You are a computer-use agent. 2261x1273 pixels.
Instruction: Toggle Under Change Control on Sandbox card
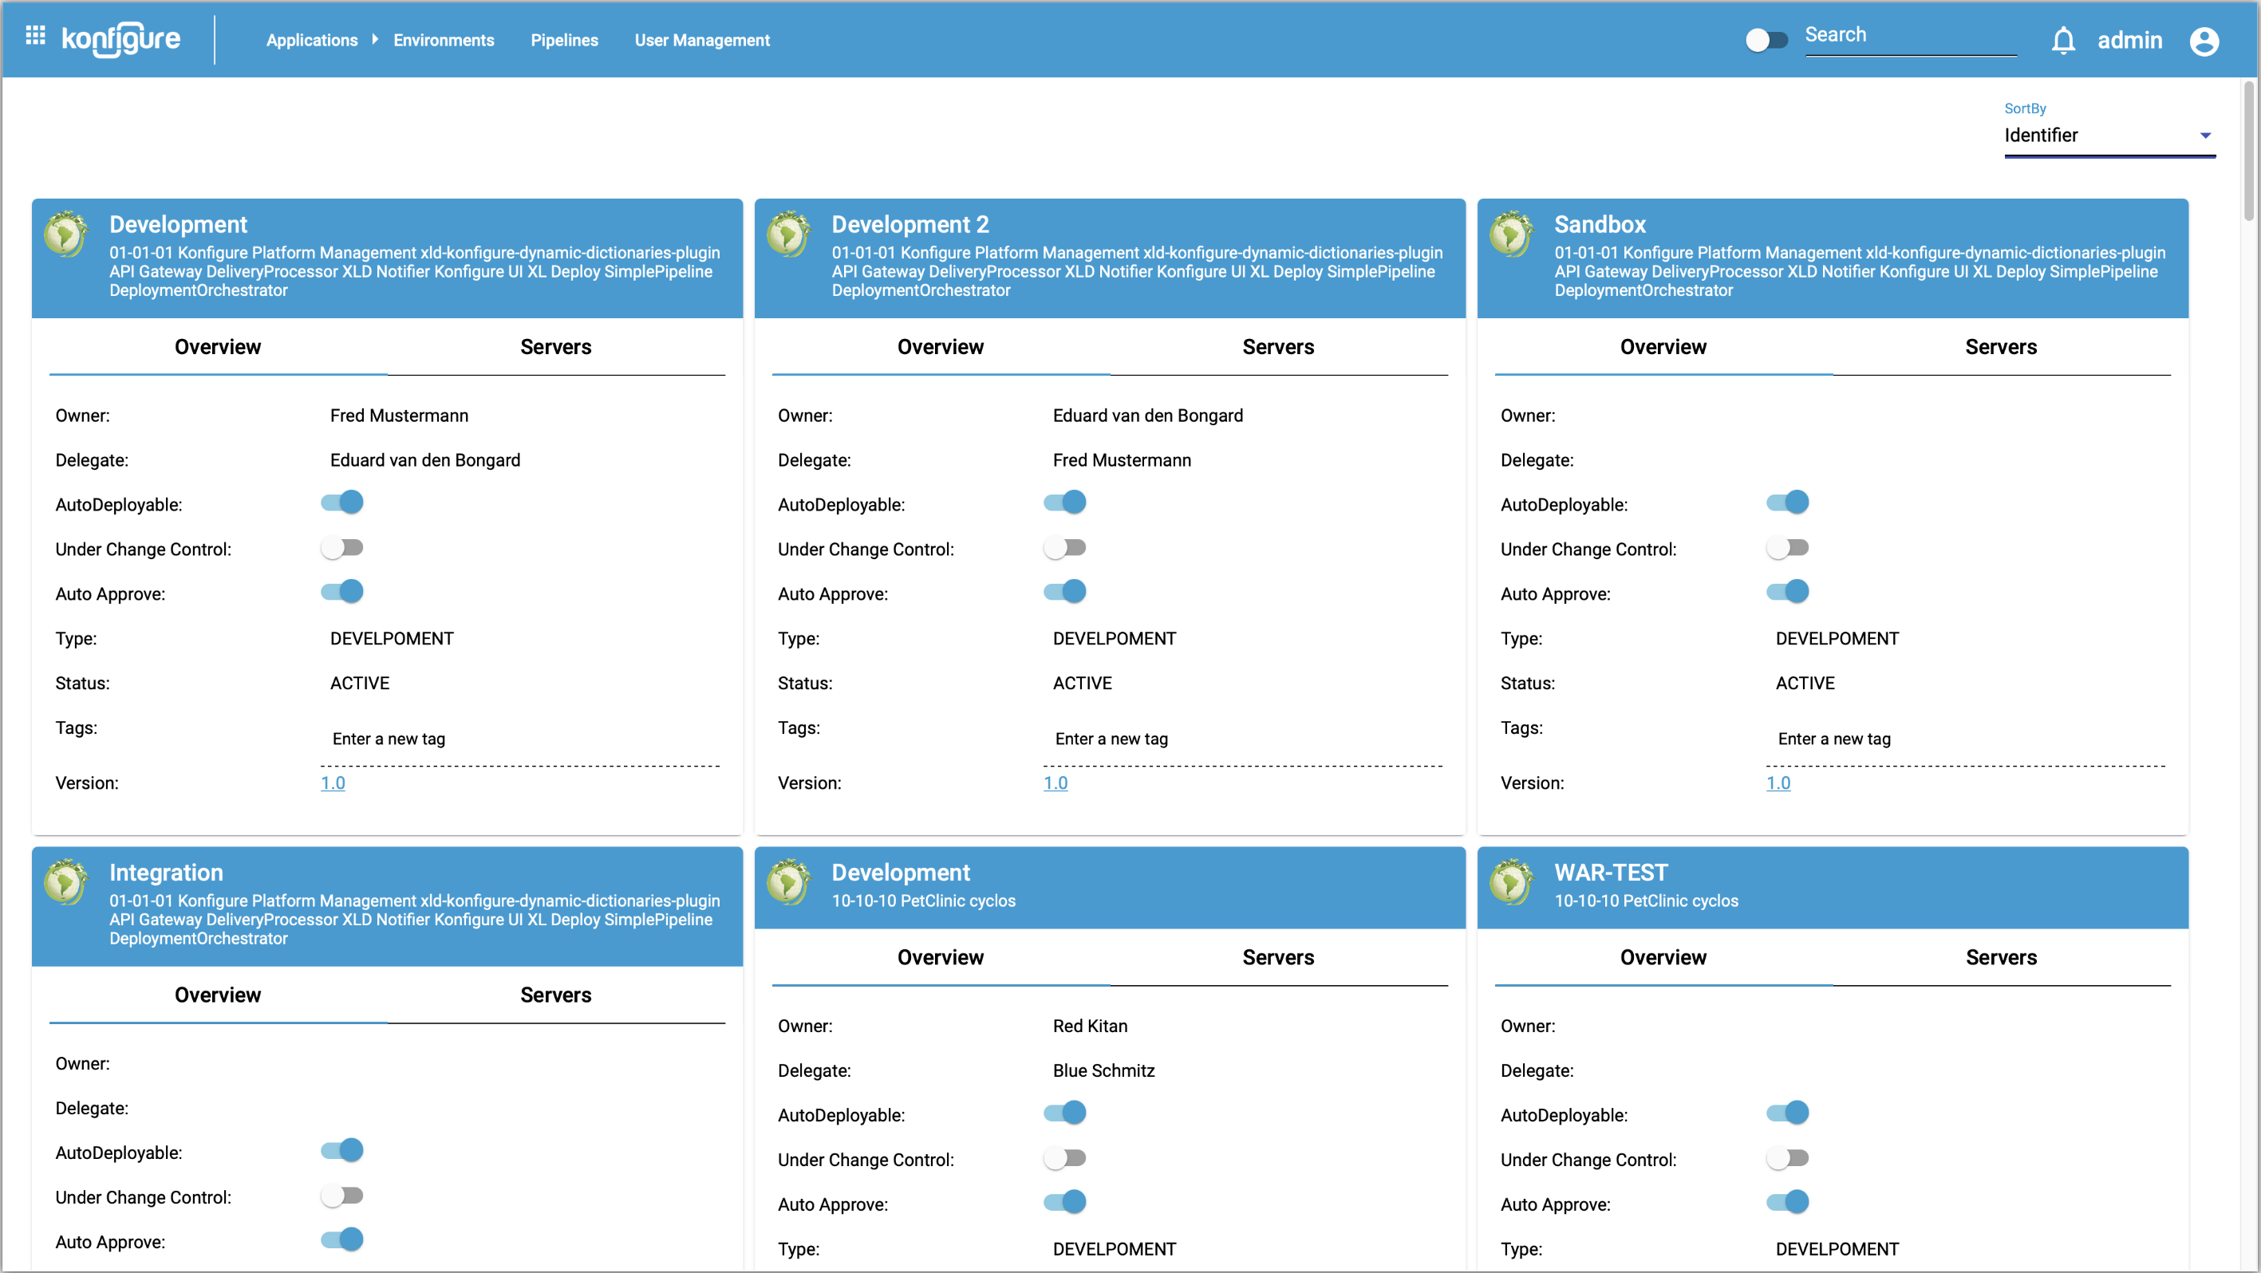pos(1787,548)
